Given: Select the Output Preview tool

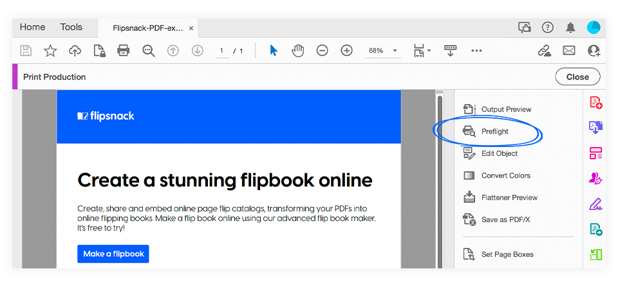Looking at the screenshot, I should 497,109.
